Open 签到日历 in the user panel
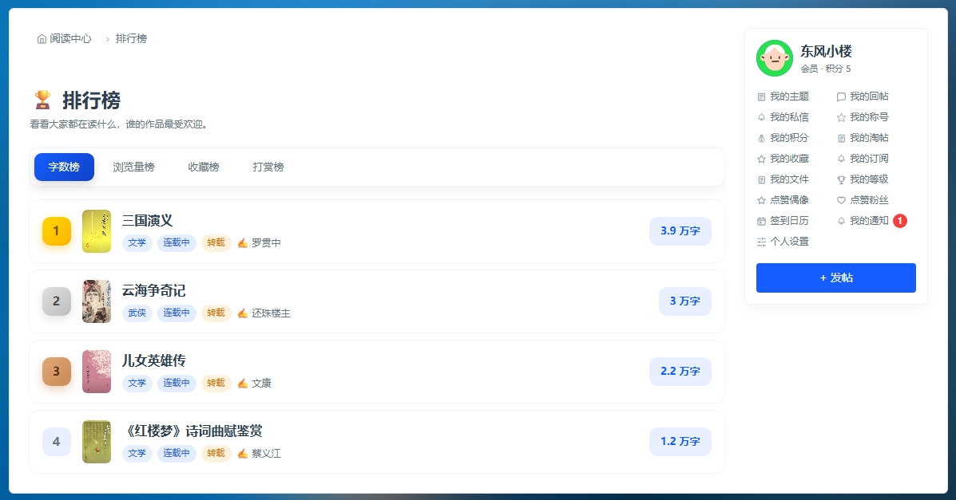The image size is (956, 500). coord(783,220)
